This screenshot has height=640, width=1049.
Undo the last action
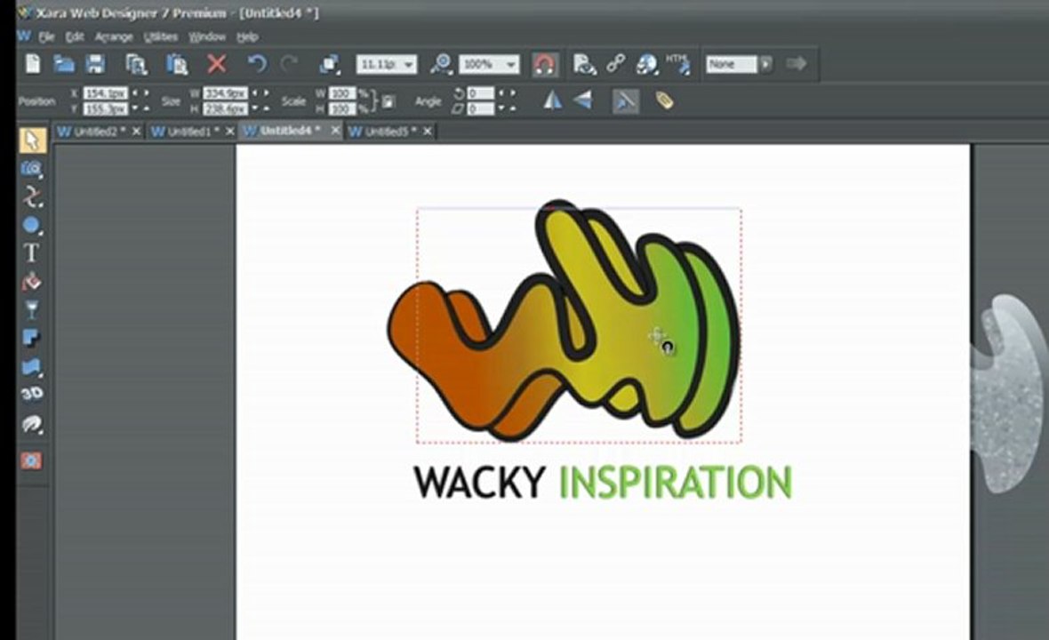coord(256,64)
